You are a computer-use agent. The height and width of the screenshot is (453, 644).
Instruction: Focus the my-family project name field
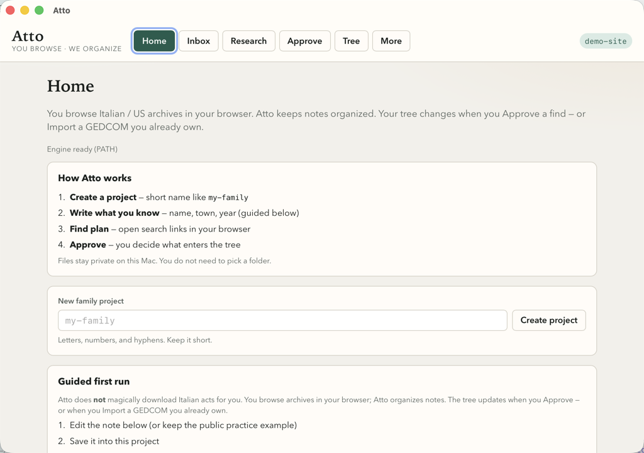tap(282, 320)
